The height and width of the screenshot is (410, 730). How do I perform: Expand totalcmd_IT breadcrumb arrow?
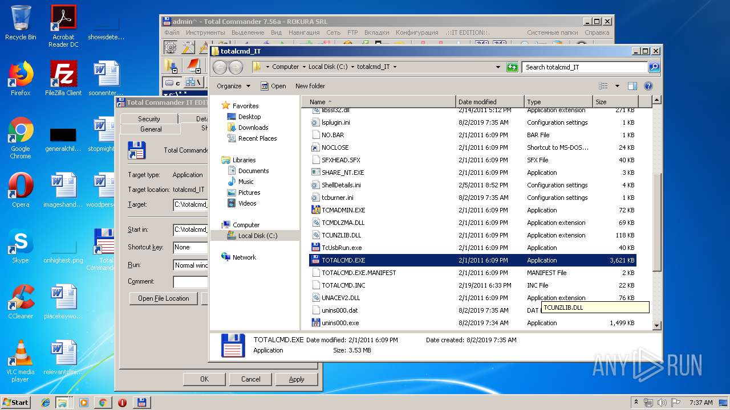pos(395,67)
